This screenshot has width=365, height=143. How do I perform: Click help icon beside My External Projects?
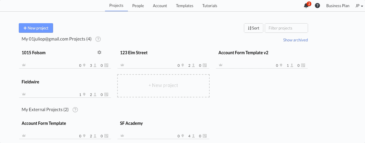tap(75, 110)
